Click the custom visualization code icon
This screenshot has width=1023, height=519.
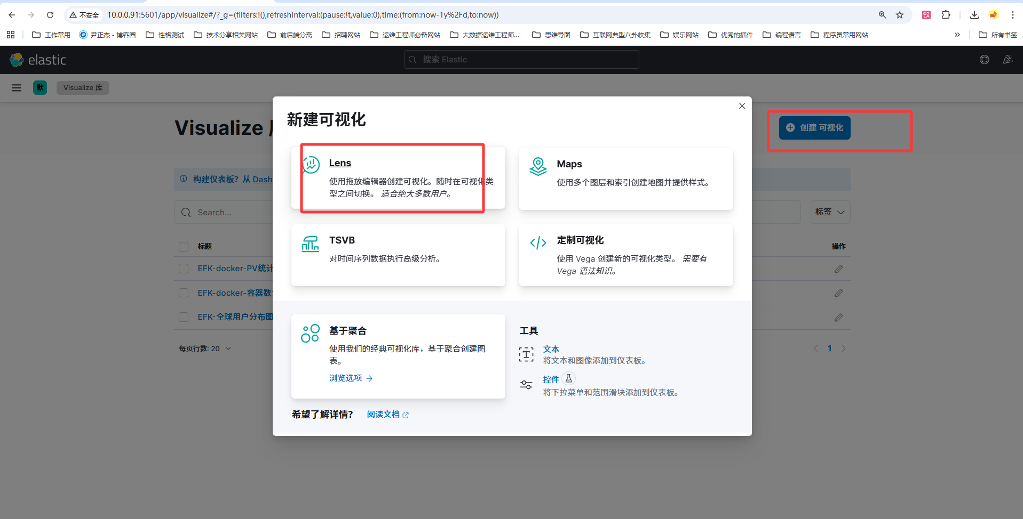coord(538,243)
